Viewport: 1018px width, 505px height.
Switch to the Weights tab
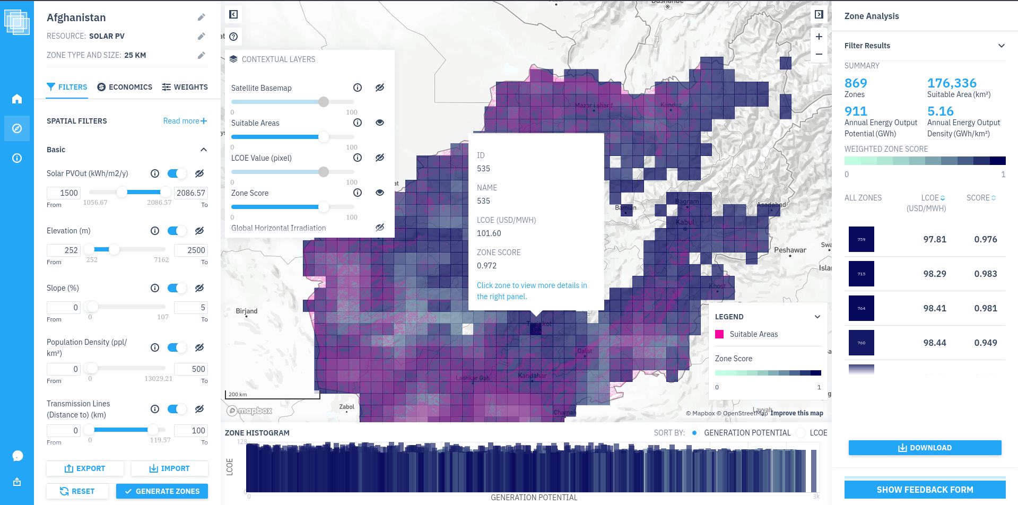coord(185,87)
